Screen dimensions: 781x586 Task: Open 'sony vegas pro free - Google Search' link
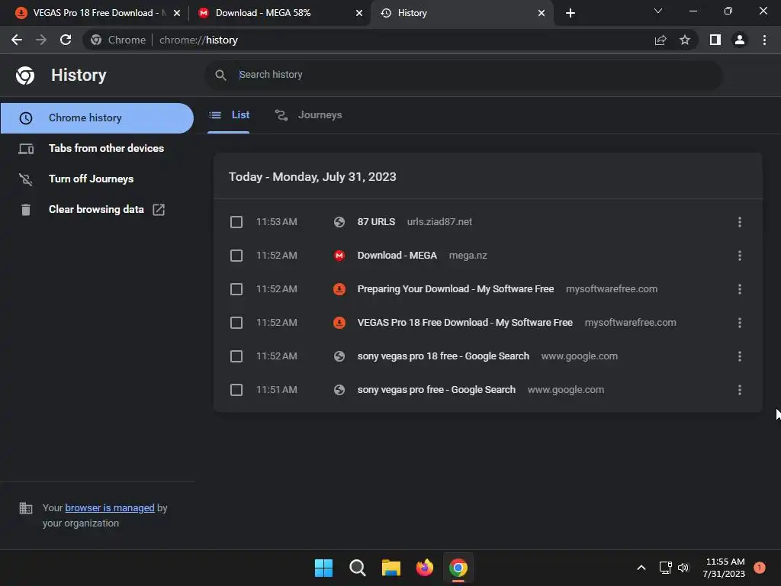pyautogui.click(x=436, y=390)
